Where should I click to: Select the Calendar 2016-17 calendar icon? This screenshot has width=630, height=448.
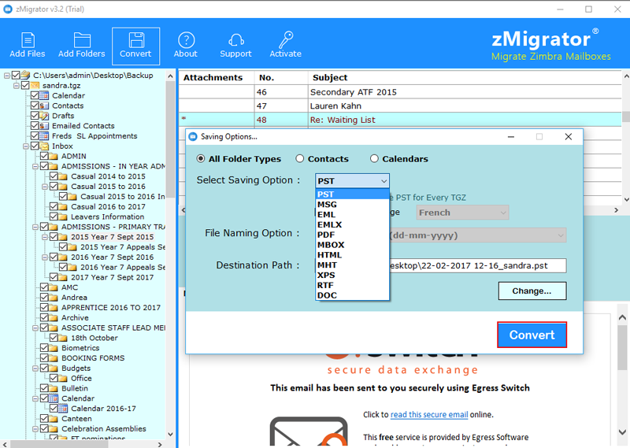(x=63, y=408)
